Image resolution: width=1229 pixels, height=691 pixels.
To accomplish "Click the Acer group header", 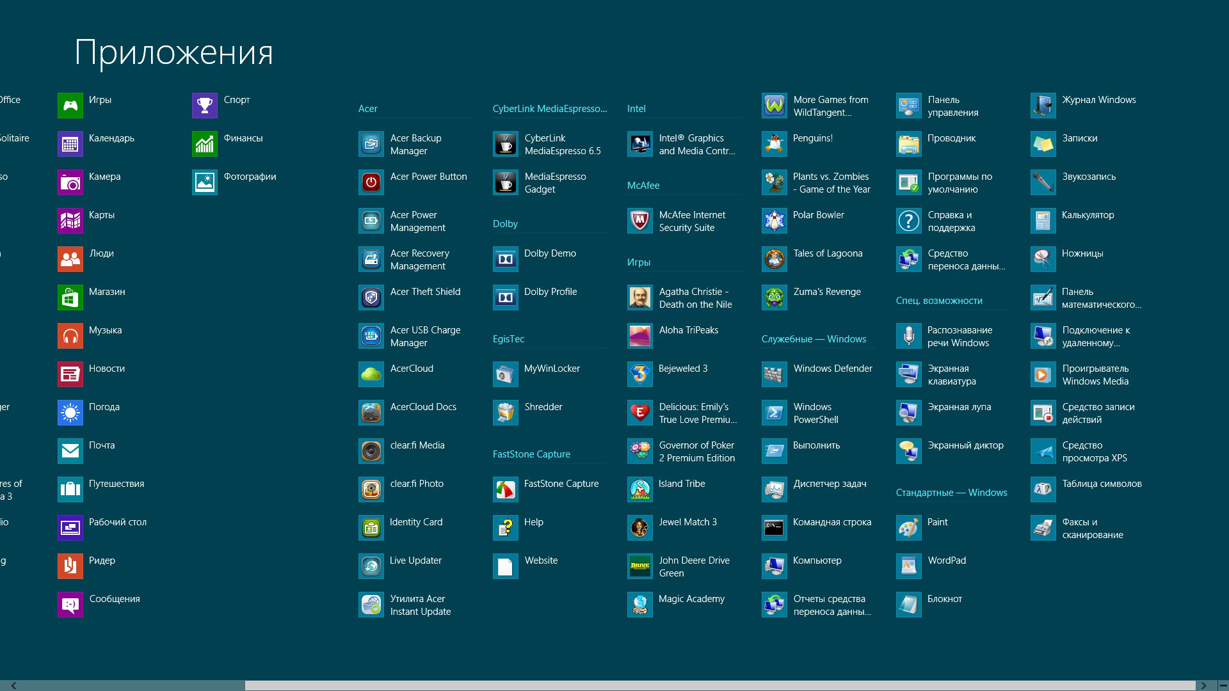I will tap(368, 109).
